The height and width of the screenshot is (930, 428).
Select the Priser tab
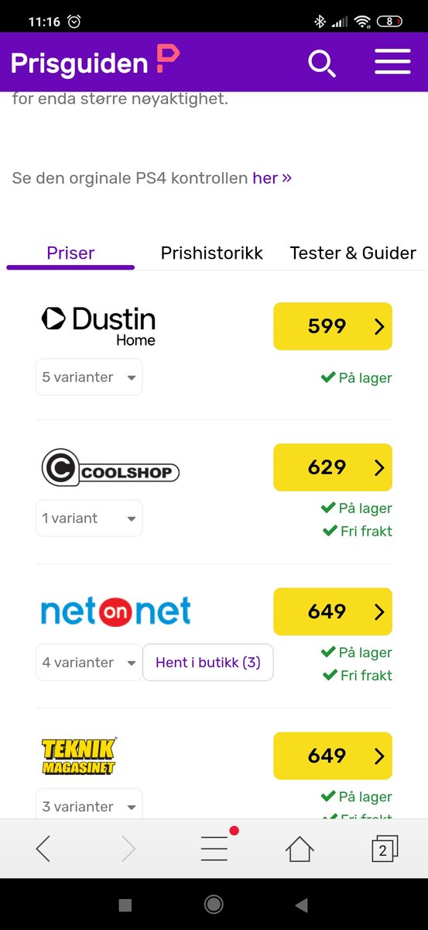pyautogui.click(x=70, y=253)
